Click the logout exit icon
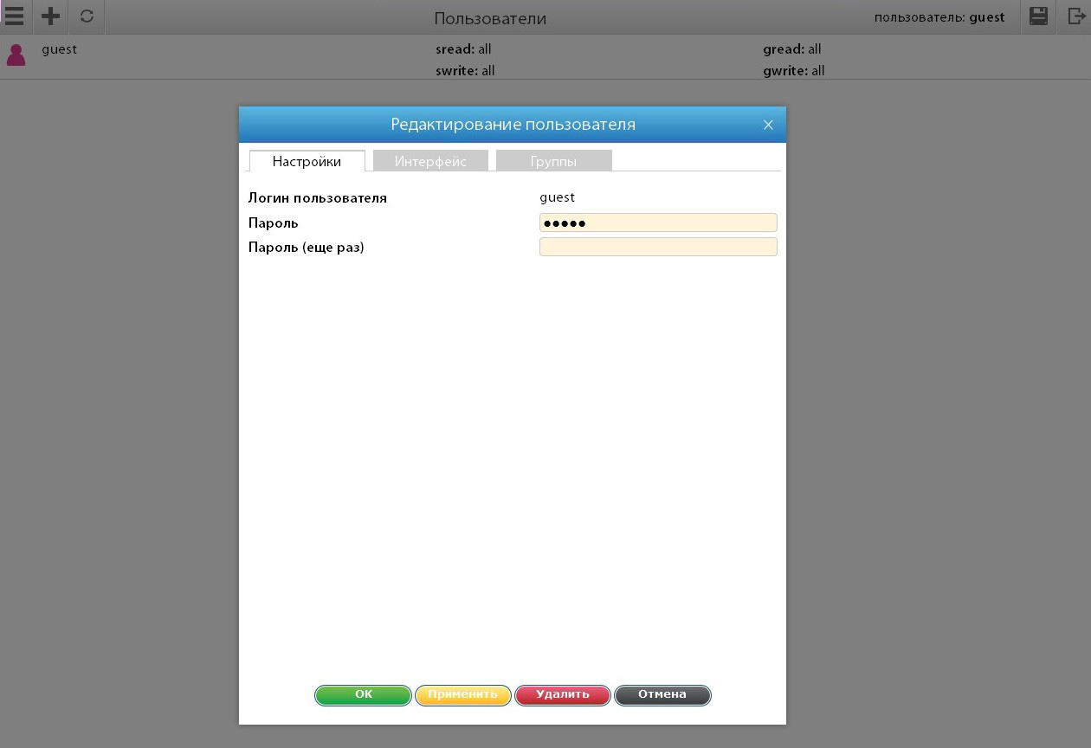This screenshot has width=1091, height=748. (1075, 16)
